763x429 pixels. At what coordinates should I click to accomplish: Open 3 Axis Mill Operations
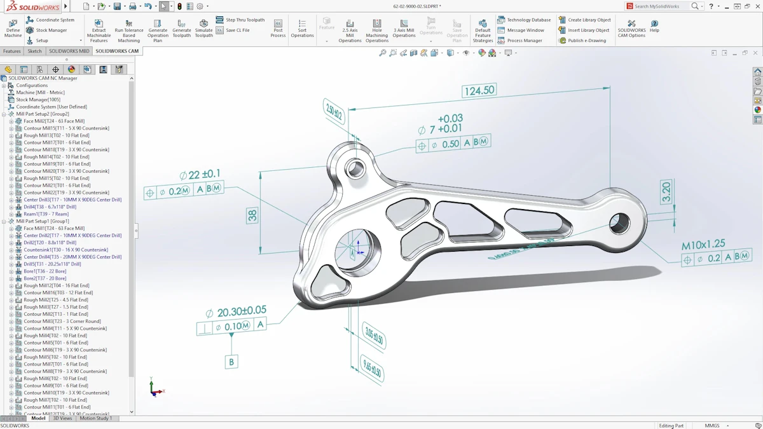[404, 28]
